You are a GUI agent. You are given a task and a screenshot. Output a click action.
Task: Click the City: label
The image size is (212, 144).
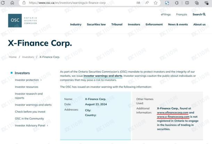88,110
